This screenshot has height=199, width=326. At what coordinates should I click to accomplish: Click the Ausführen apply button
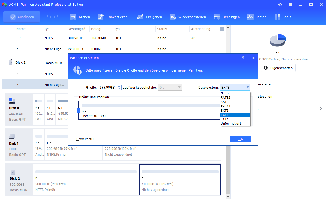(22, 17)
